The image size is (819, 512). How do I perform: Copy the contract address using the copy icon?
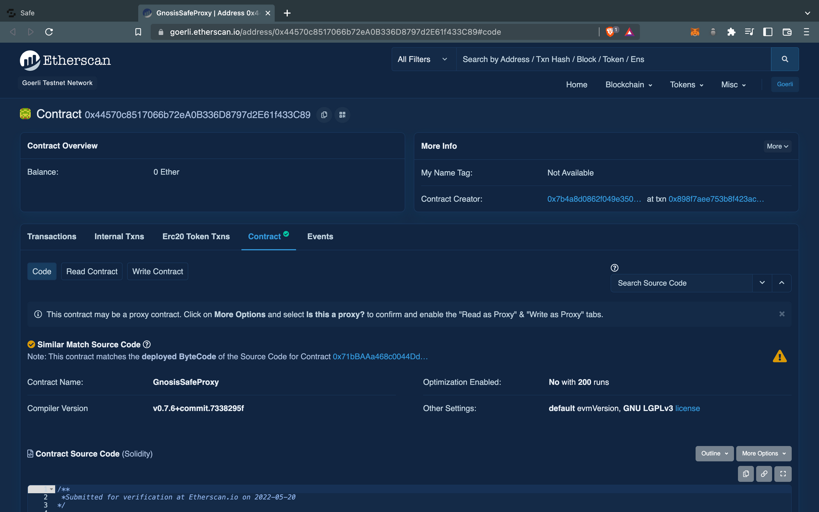click(x=324, y=115)
